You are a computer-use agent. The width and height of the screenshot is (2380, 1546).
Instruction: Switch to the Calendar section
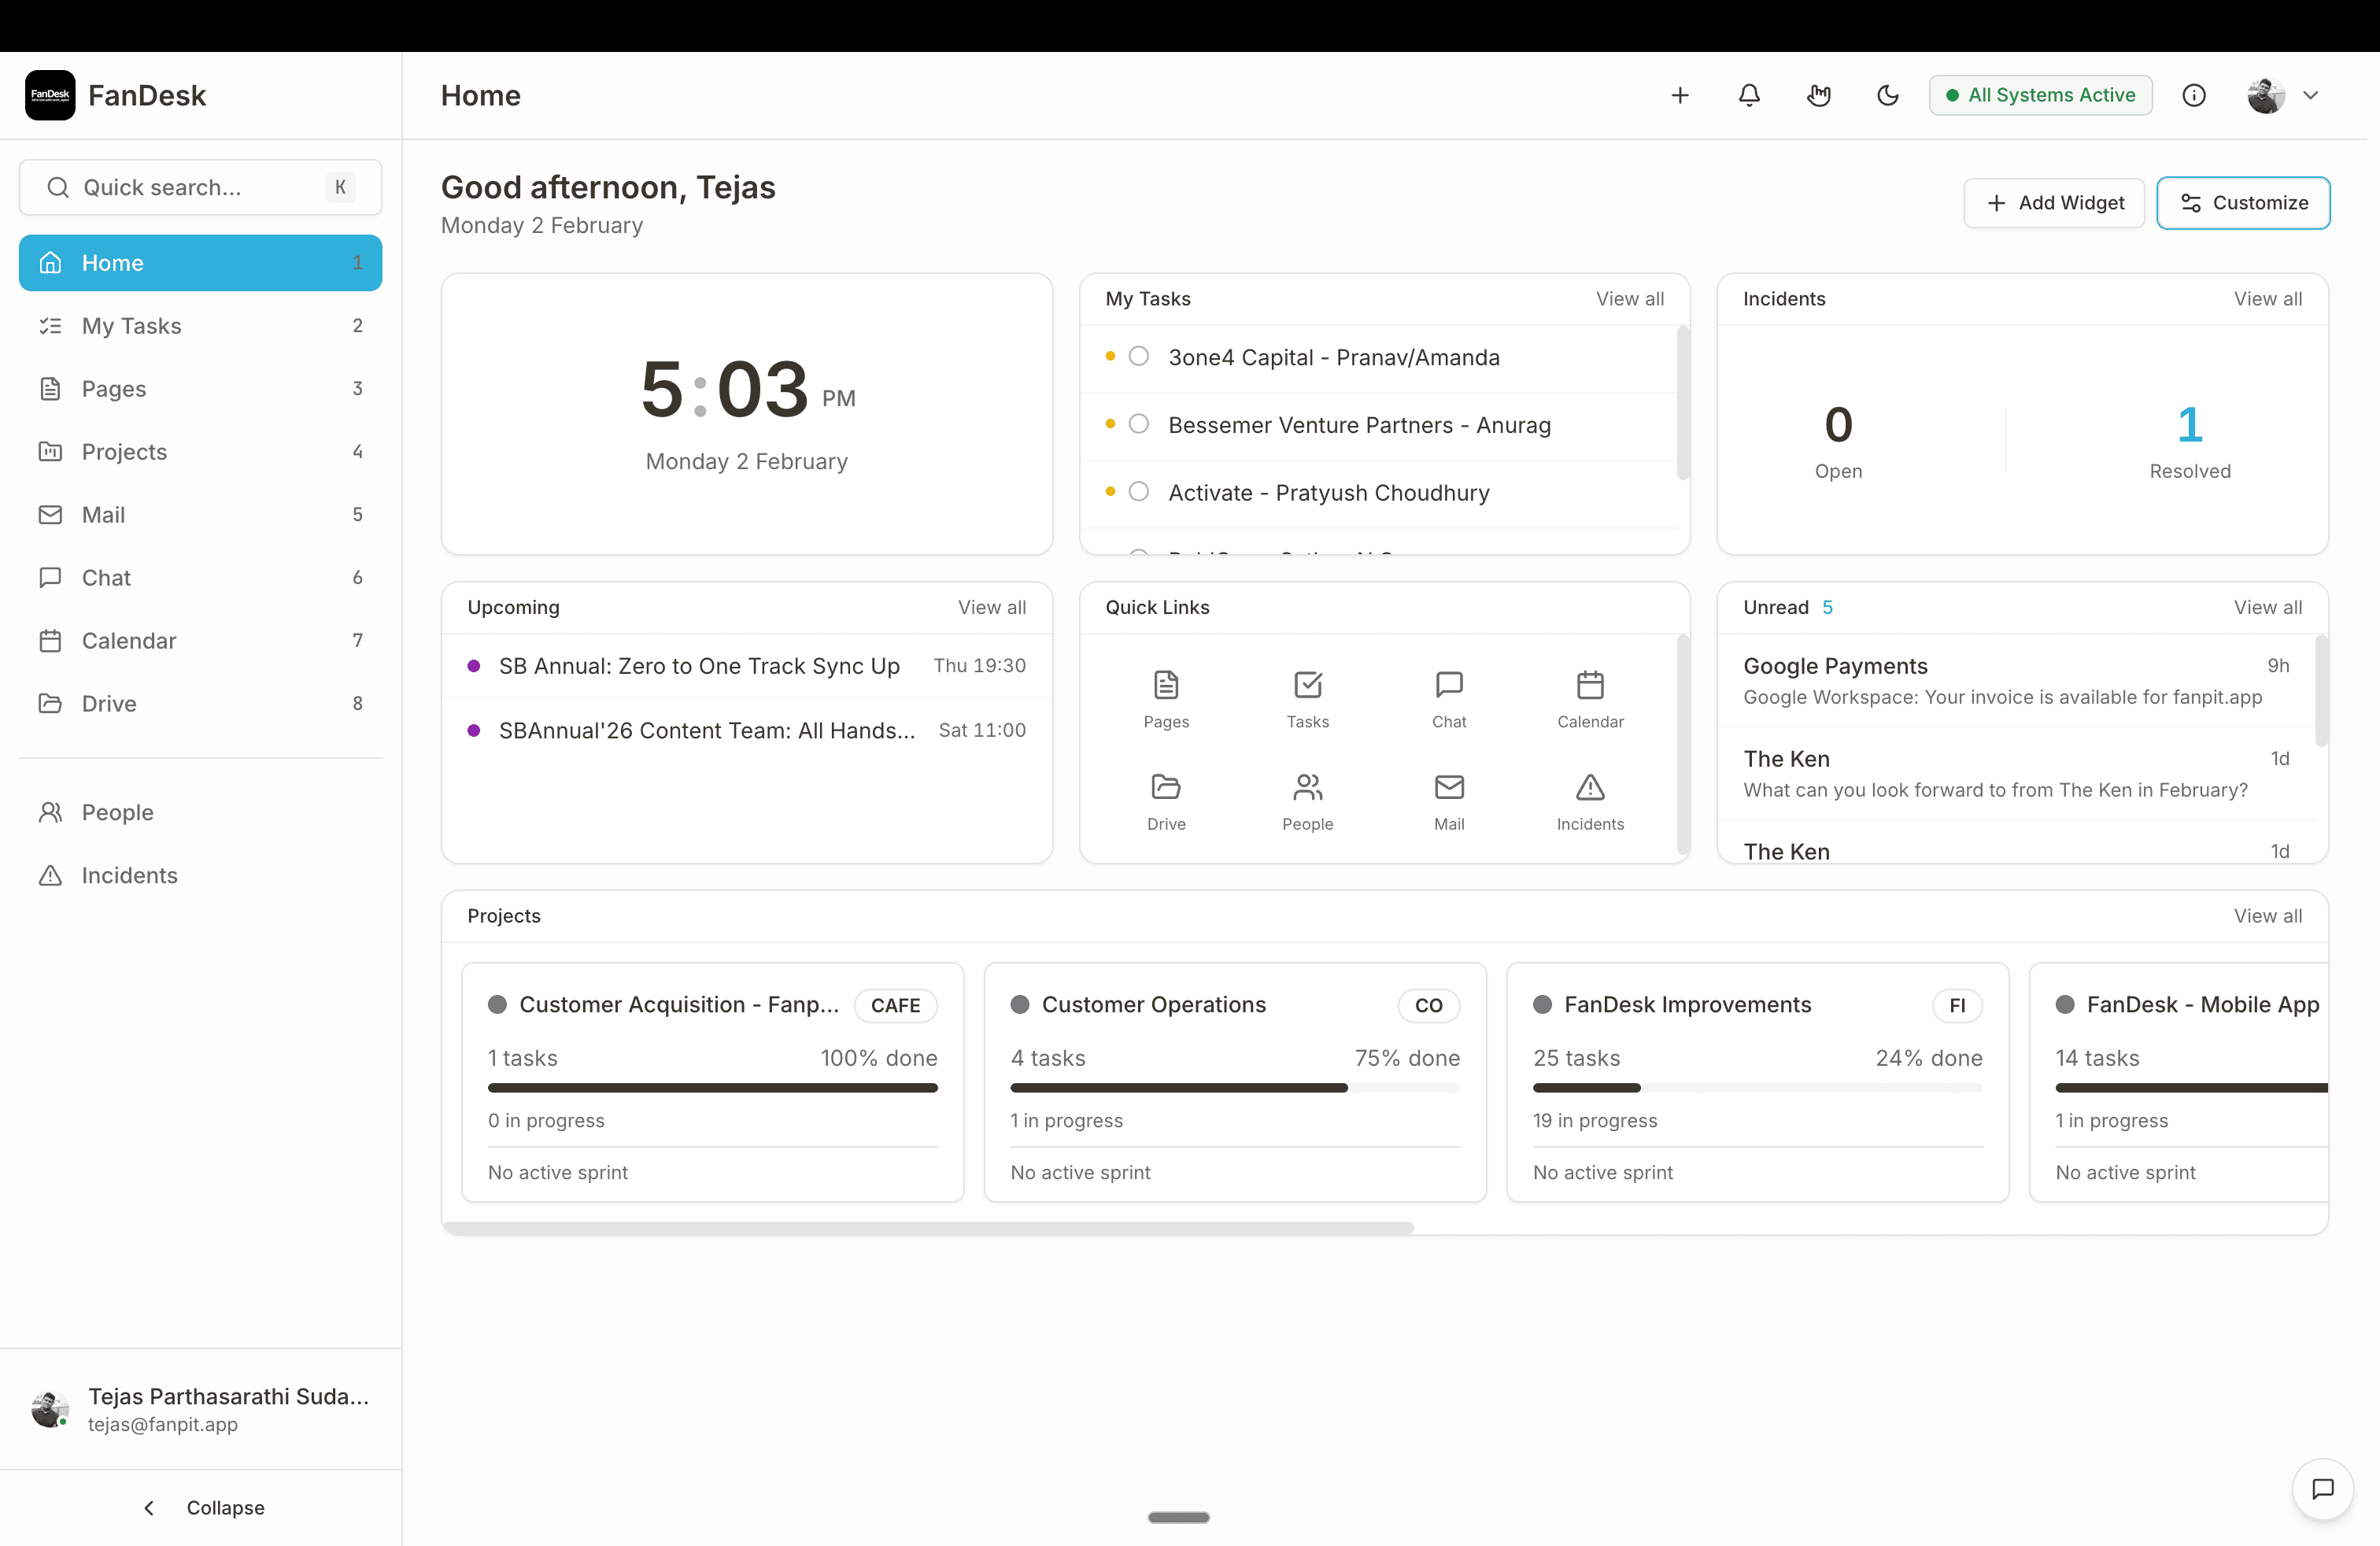128,641
